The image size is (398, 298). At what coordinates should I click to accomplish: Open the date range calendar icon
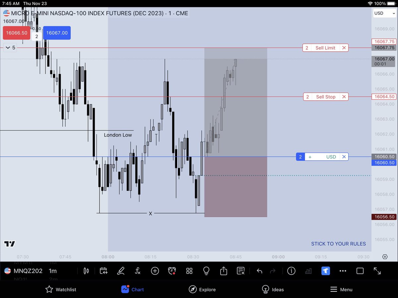tap(103, 271)
